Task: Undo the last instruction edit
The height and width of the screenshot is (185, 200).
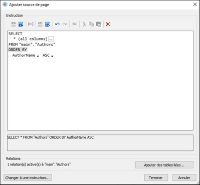Action: tap(58, 24)
